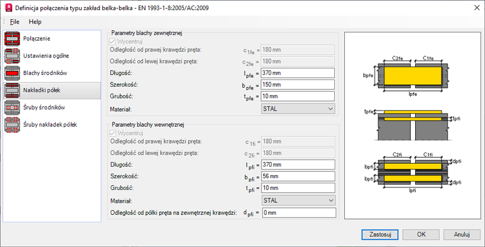Open the Śruby środników icon
Image resolution: width=485 pixels, height=247 pixels.
click(12, 107)
